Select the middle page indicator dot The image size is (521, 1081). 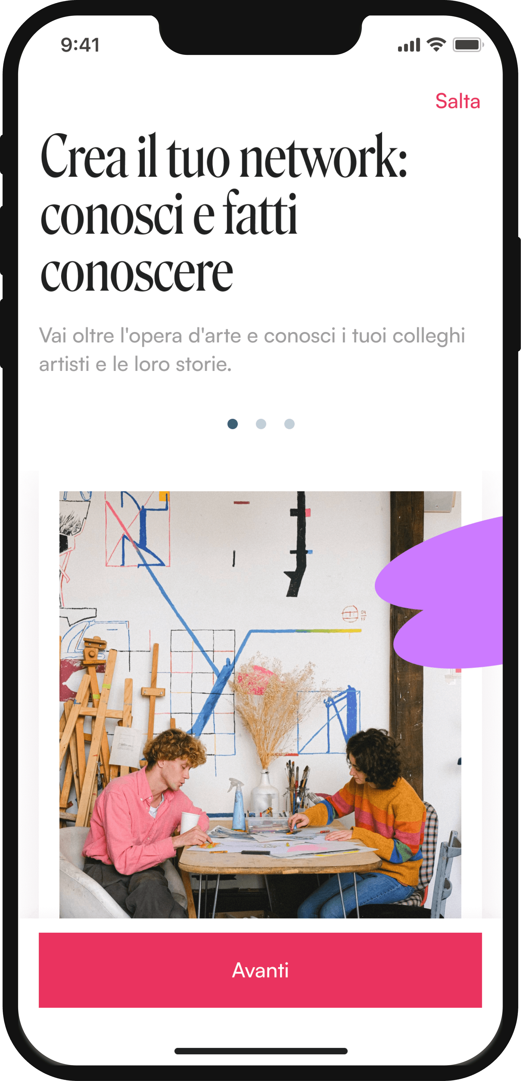(261, 424)
